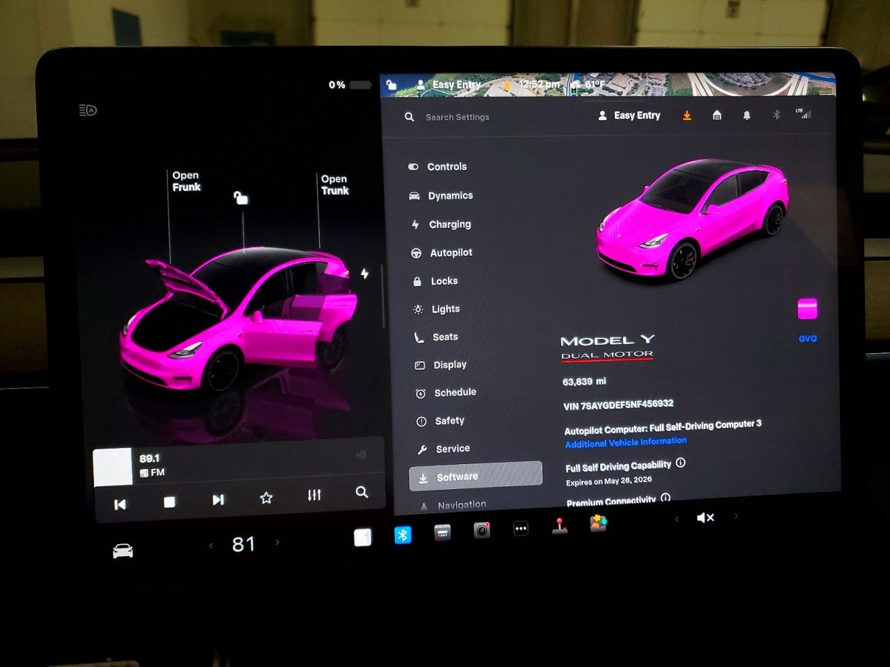
Task: Tap the car lock icon above the vehicle
Action: [x=241, y=198]
